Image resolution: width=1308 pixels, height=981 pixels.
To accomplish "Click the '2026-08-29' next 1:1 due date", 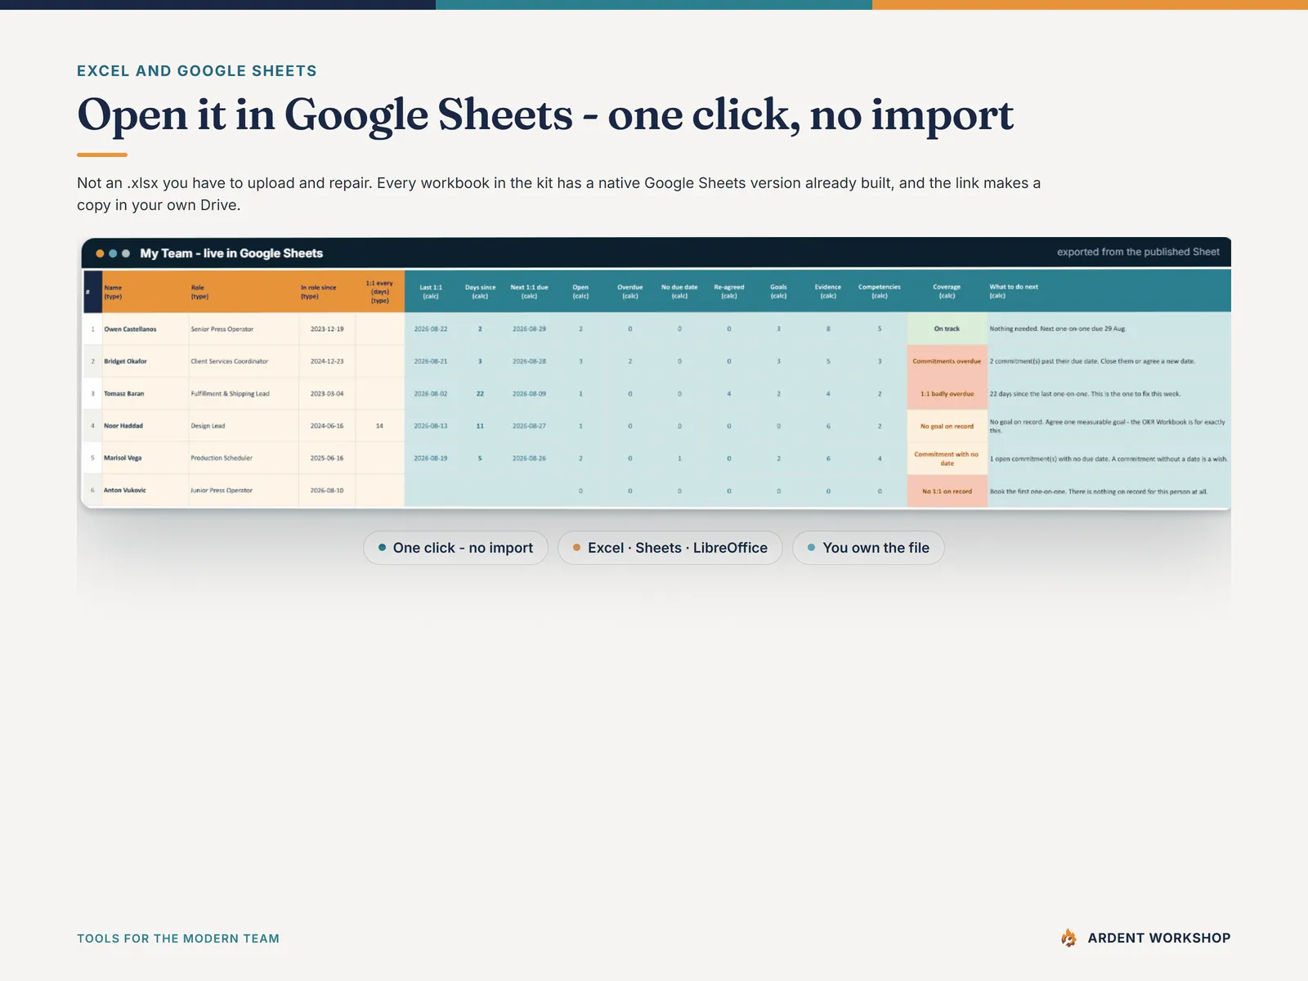I will pos(529,329).
